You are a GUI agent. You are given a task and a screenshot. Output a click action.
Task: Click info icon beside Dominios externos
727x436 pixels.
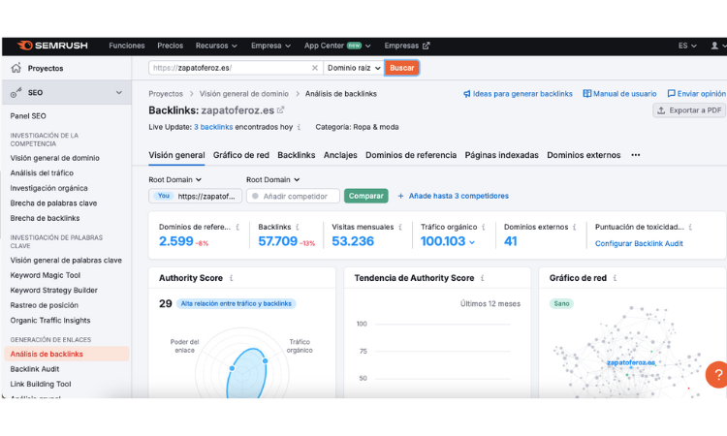(575, 227)
